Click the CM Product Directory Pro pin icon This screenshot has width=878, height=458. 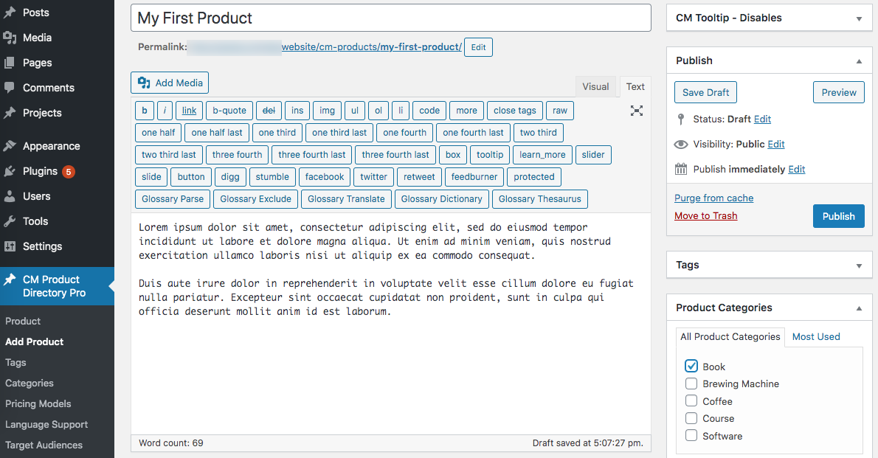[10, 280]
